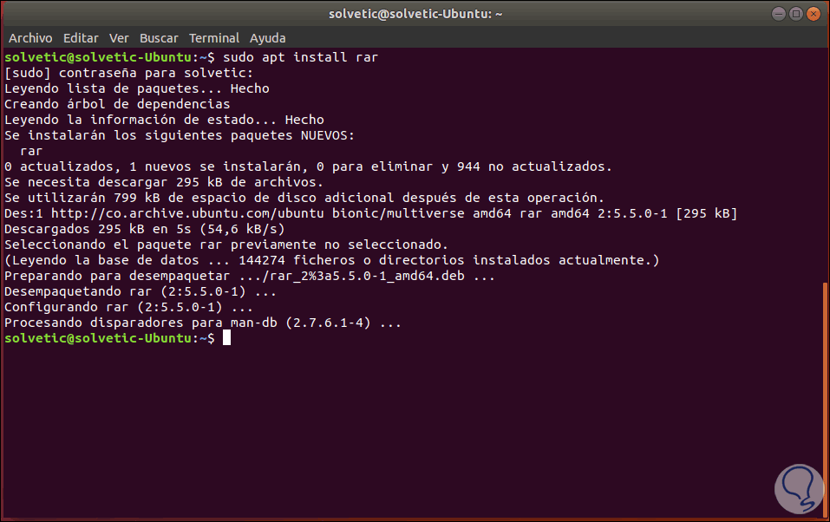Viewport: 830px width, 522px height.
Task: Click 'Se instalarán los siguientes paquetes NUEVOS:'
Action: coord(180,135)
